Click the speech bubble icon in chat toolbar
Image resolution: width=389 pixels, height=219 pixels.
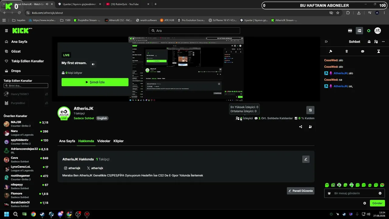363,51
